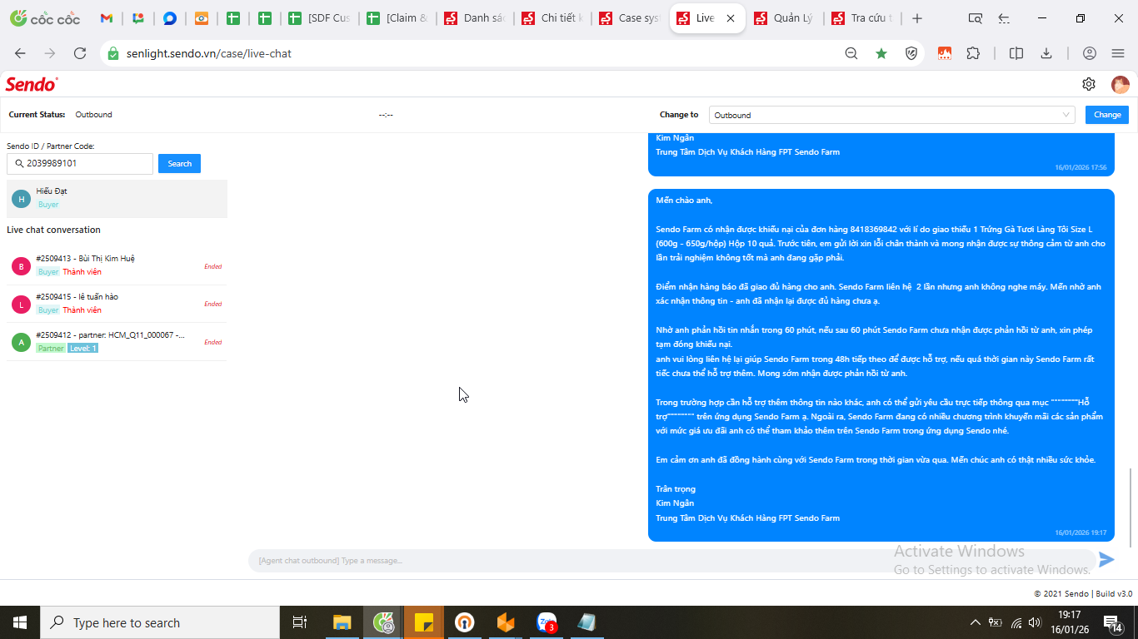The image size is (1138, 639).
Task: Open the shield protection icon
Action: 911,53
